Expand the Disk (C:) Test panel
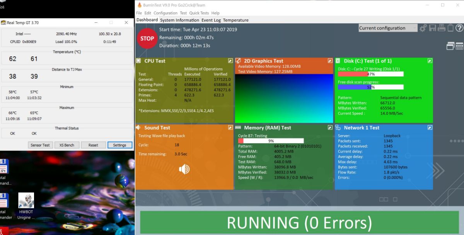The image size is (464, 235). pos(430,61)
